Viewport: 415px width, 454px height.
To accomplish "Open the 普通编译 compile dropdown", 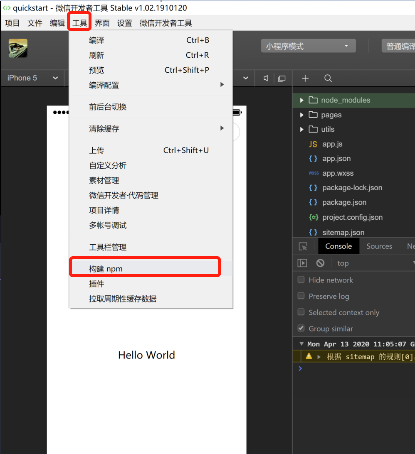I will pos(398,46).
